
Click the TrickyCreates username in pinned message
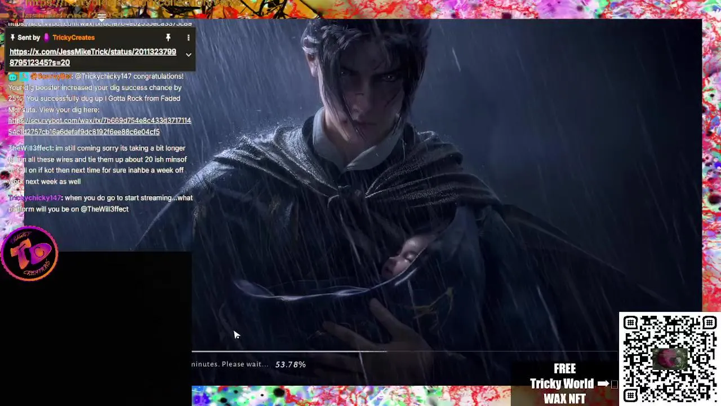pyautogui.click(x=73, y=38)
